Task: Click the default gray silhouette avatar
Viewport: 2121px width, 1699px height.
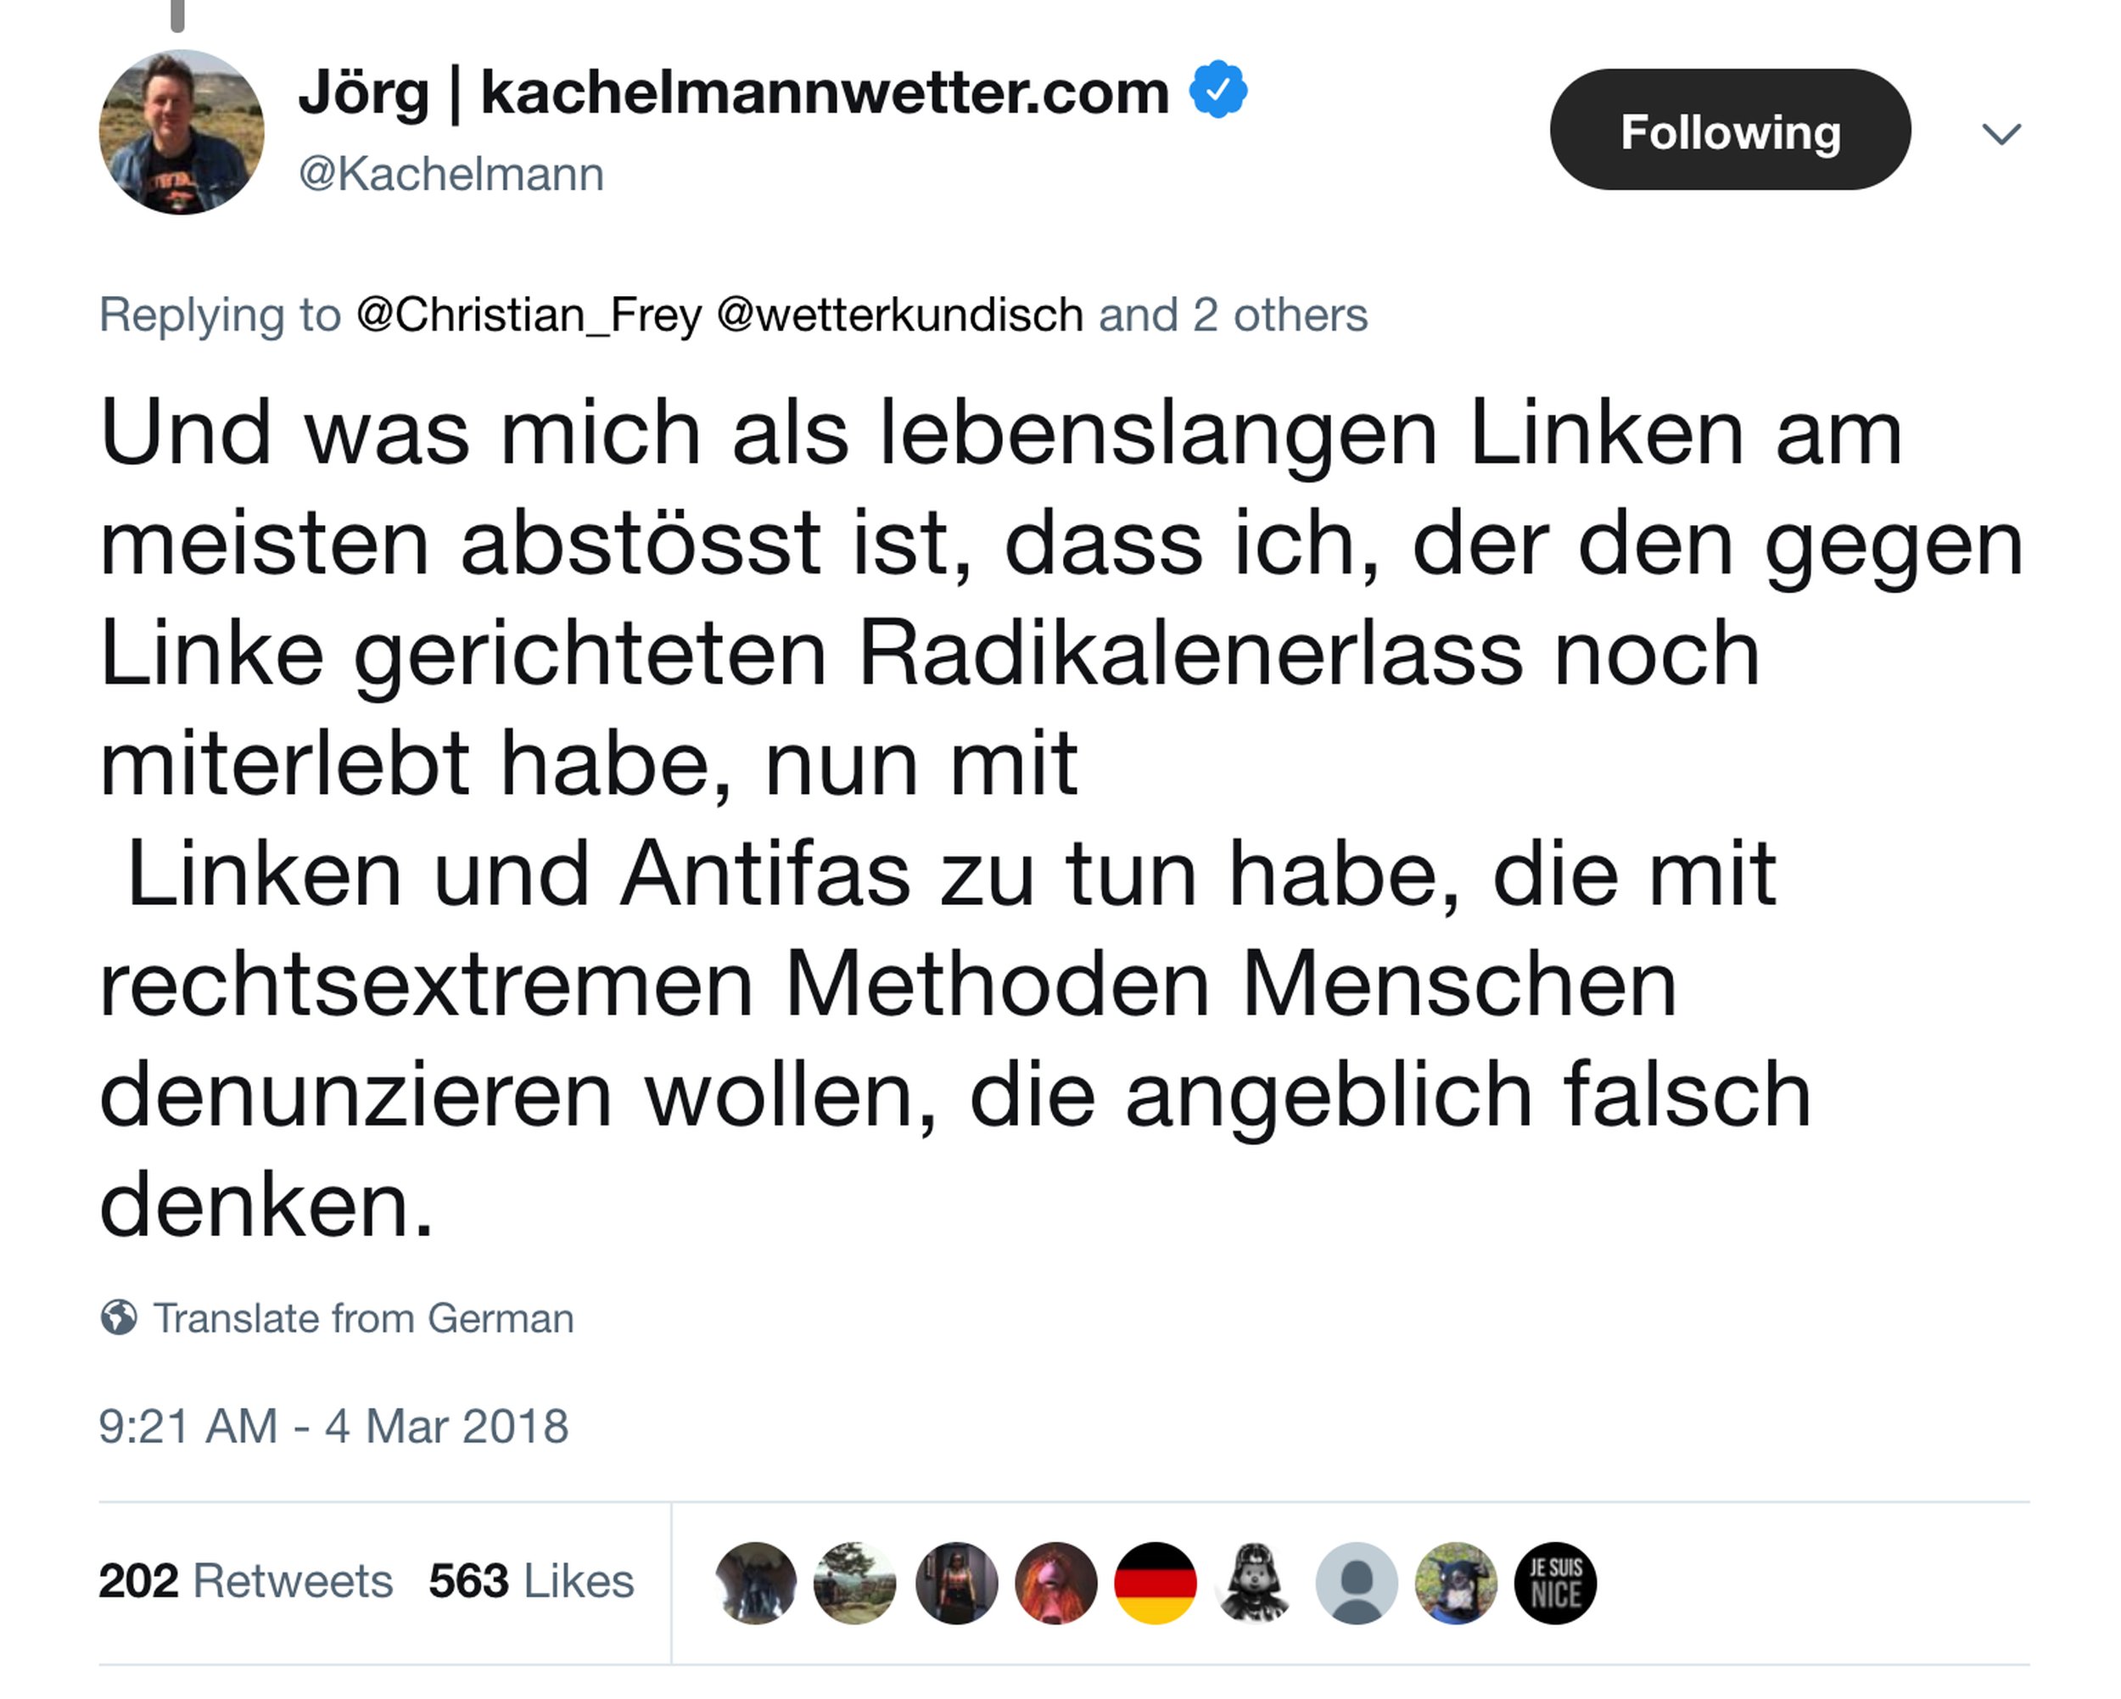Action: click(x=1357, y=1582)
